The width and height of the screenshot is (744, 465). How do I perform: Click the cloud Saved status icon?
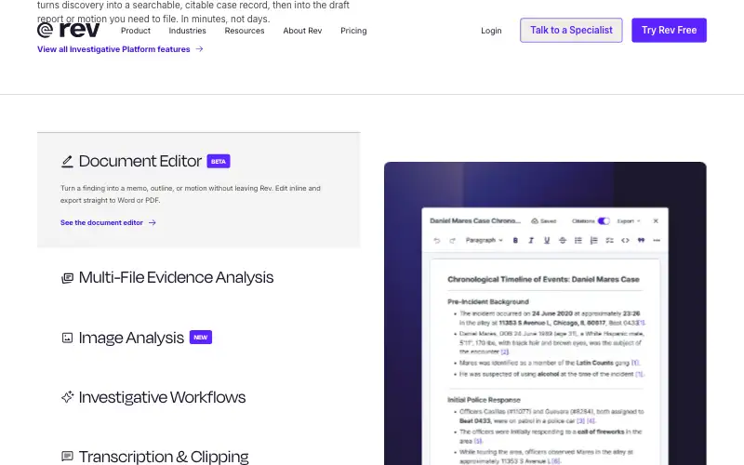click(x=535, y=221)
